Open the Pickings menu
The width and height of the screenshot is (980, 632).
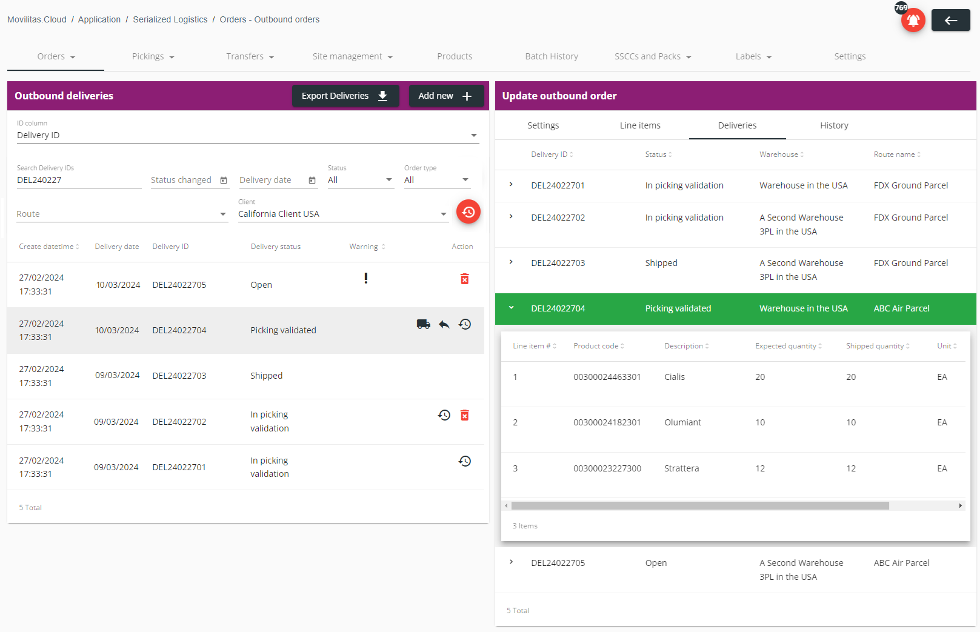pyautogui.click(x=153, y=56)
